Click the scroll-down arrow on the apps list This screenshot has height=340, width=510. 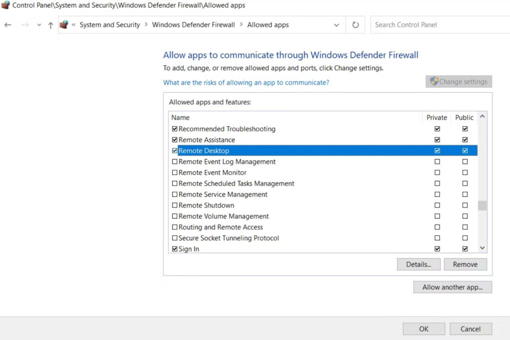point(482,247)
